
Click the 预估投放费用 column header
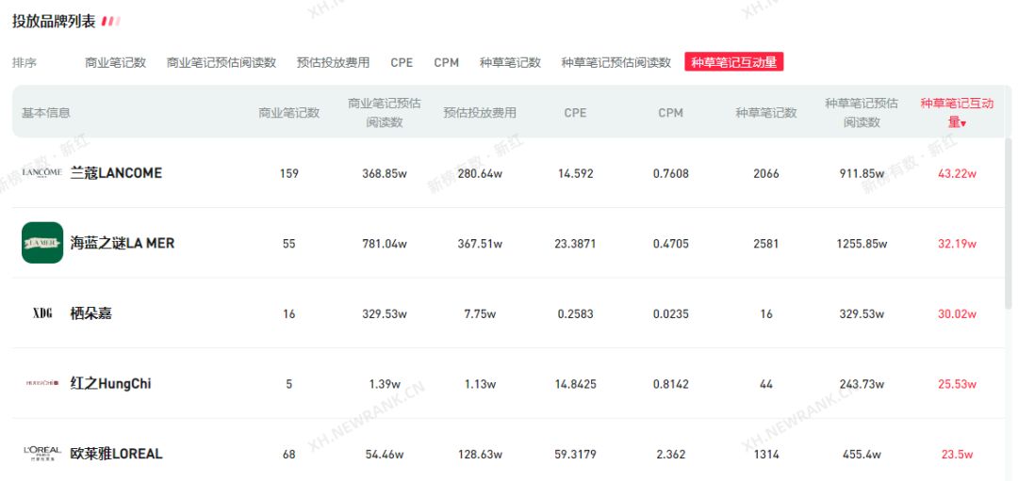pos(480,113)
